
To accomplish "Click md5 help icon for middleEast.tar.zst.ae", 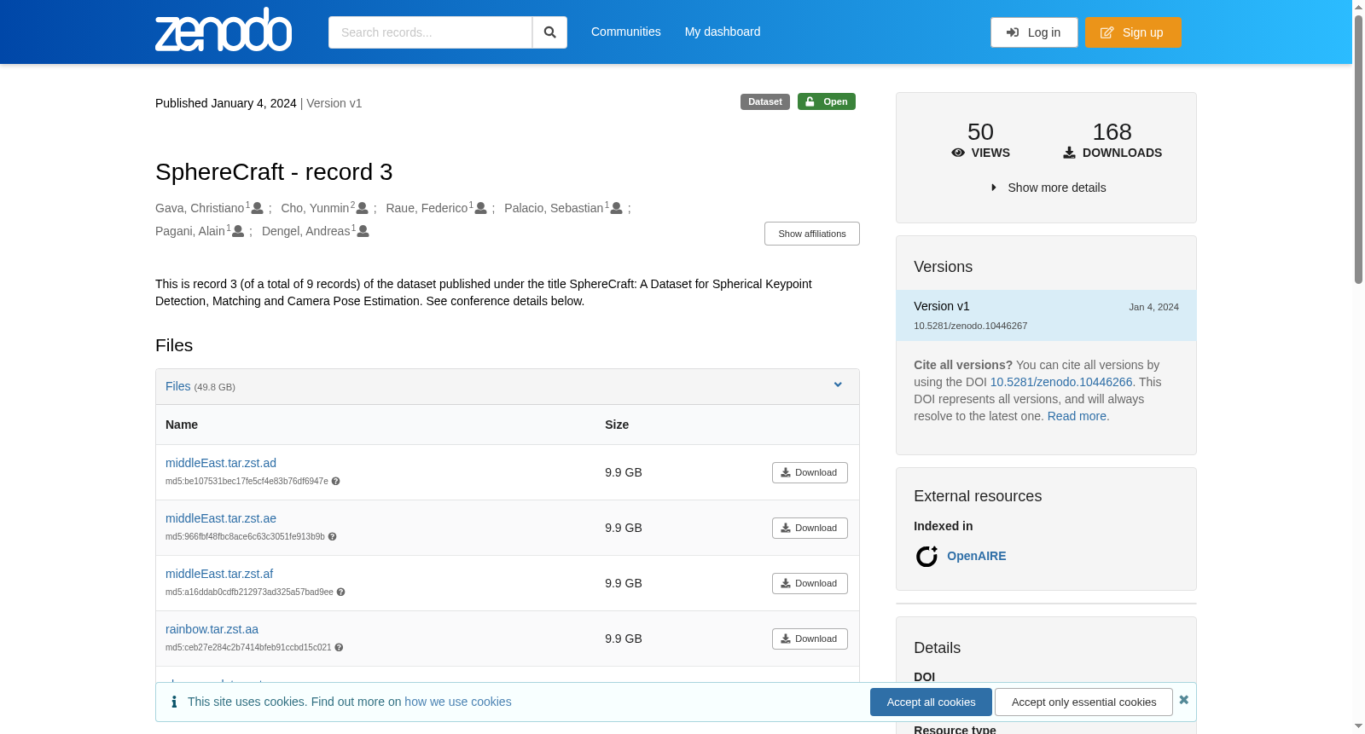I will coord(333,537).
